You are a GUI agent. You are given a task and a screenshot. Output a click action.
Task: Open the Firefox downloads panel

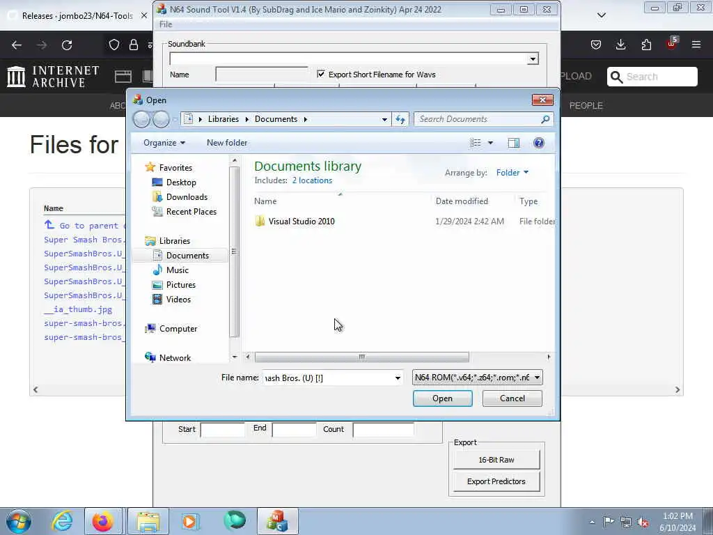click(620, 45)
